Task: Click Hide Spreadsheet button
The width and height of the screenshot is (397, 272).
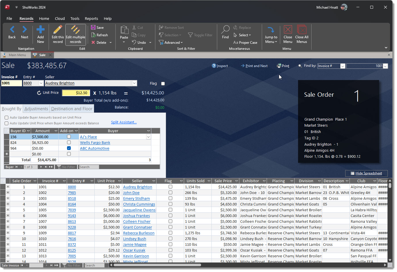Action: pyautogui.click(x=366, y=173)
